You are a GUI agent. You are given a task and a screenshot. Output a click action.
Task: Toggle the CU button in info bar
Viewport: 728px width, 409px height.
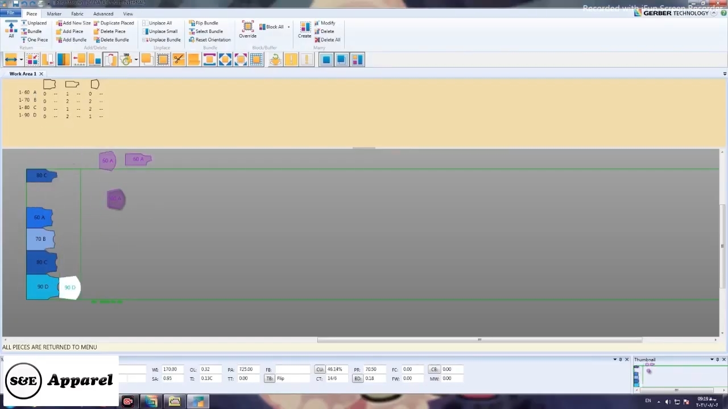tap(320, 369)
